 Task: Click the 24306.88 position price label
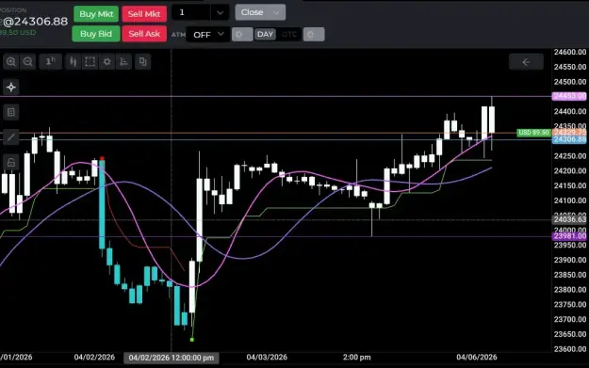click(x=569, y=139)
